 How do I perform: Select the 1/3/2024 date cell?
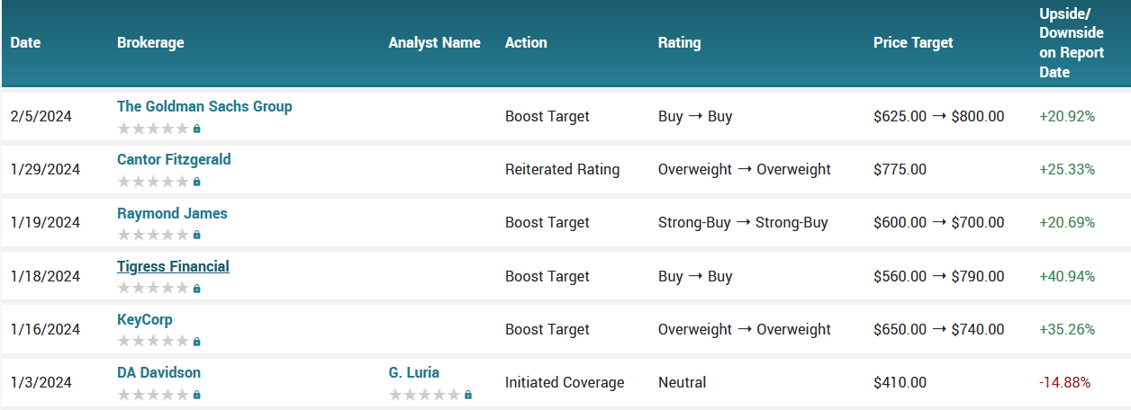click(x=41, y=382)
